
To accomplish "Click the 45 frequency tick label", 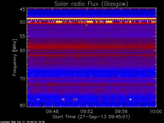I will pos(23,9).
